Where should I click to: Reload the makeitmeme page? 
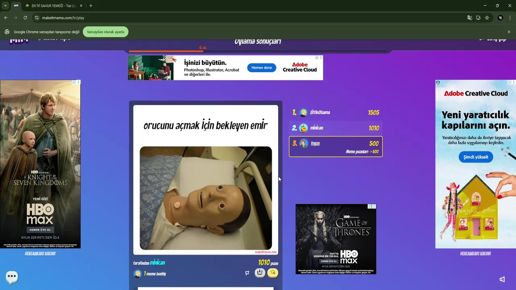point(25,18)
